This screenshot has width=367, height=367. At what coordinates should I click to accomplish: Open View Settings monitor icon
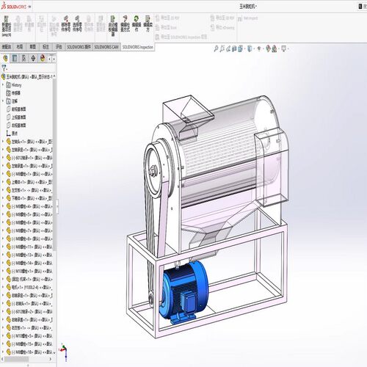pos(284,48)
